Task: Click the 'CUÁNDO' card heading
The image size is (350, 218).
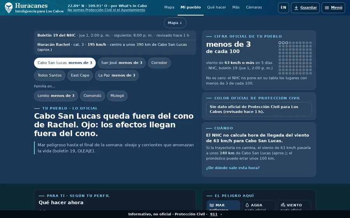Action: pos(224,128)
